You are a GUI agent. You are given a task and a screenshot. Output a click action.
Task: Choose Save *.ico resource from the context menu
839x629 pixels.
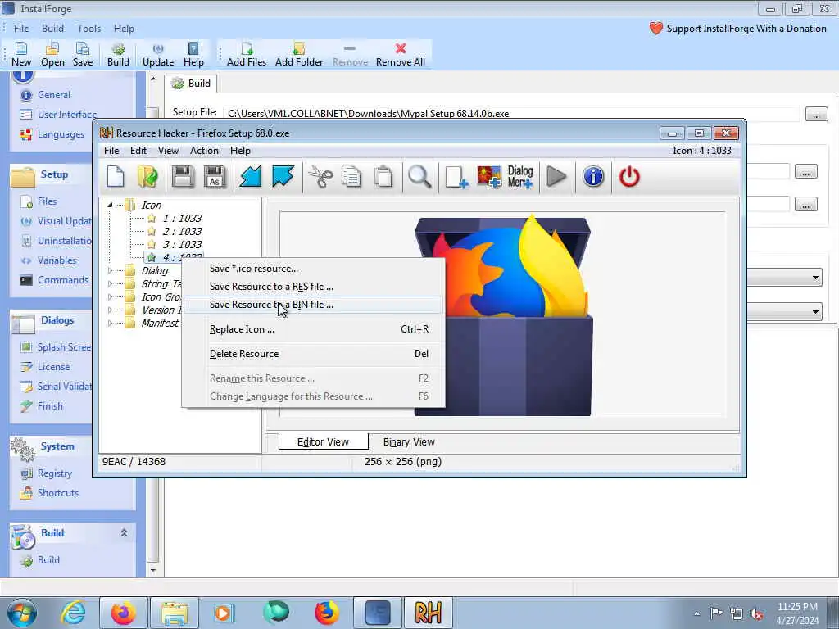pos(313,269)
